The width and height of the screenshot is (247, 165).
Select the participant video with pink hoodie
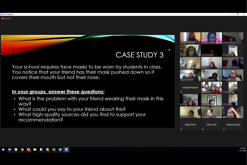[211, 38]
